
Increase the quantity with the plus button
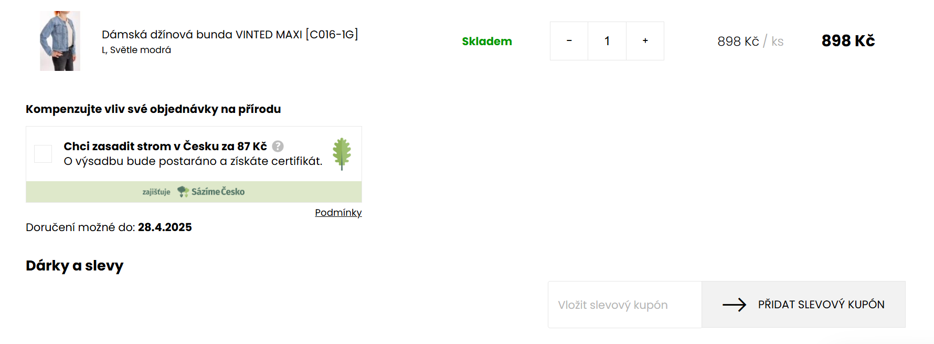(645, 41)
